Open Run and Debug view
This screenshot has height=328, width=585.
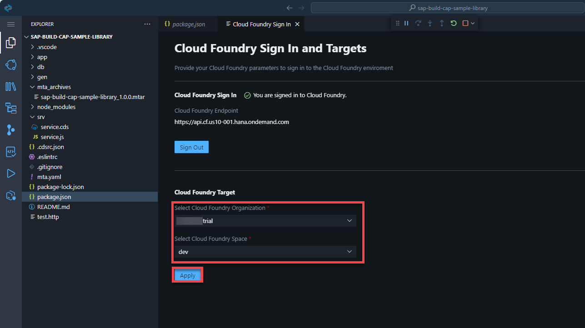pyautogui.click(x=11, y=174)
